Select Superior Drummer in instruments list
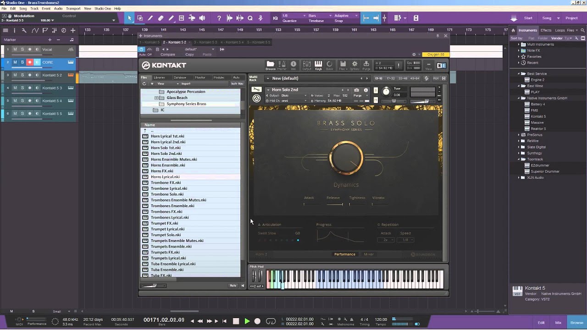The height and width of the screenshot is (330, 587). pos(545,171)
